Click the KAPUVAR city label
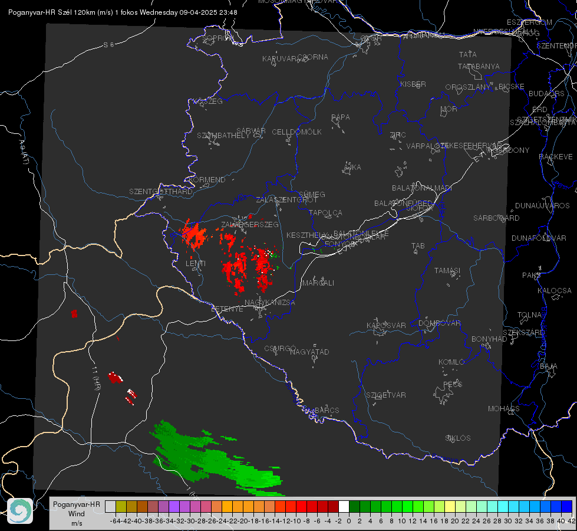Screen dimensions: 577x531 (x=279, y=59)
